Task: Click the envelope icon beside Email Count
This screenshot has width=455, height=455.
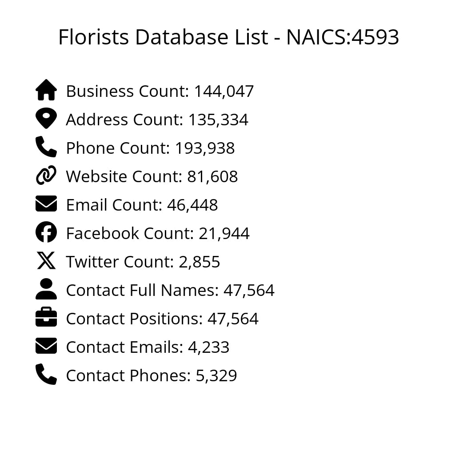Action: (46, 204)
